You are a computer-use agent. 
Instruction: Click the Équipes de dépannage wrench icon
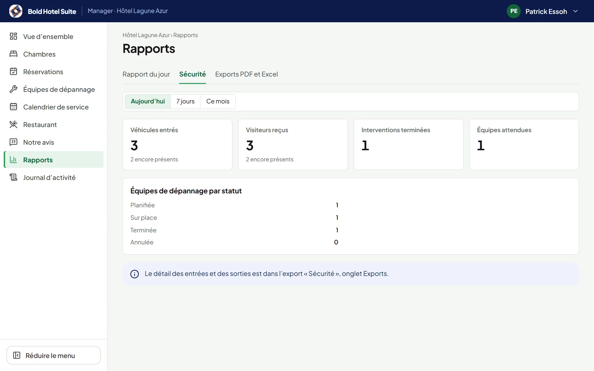(13, 89)
